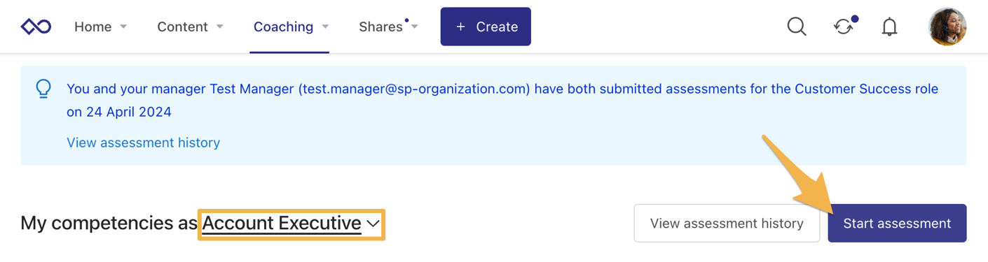Click the infinity logo icon
Image resolution: width=988 pixels, height=262 pixels.
click(36, 27)
